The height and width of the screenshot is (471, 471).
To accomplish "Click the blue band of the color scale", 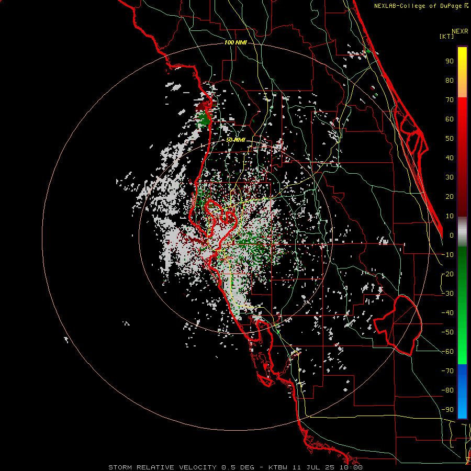I will click(462, 391).
